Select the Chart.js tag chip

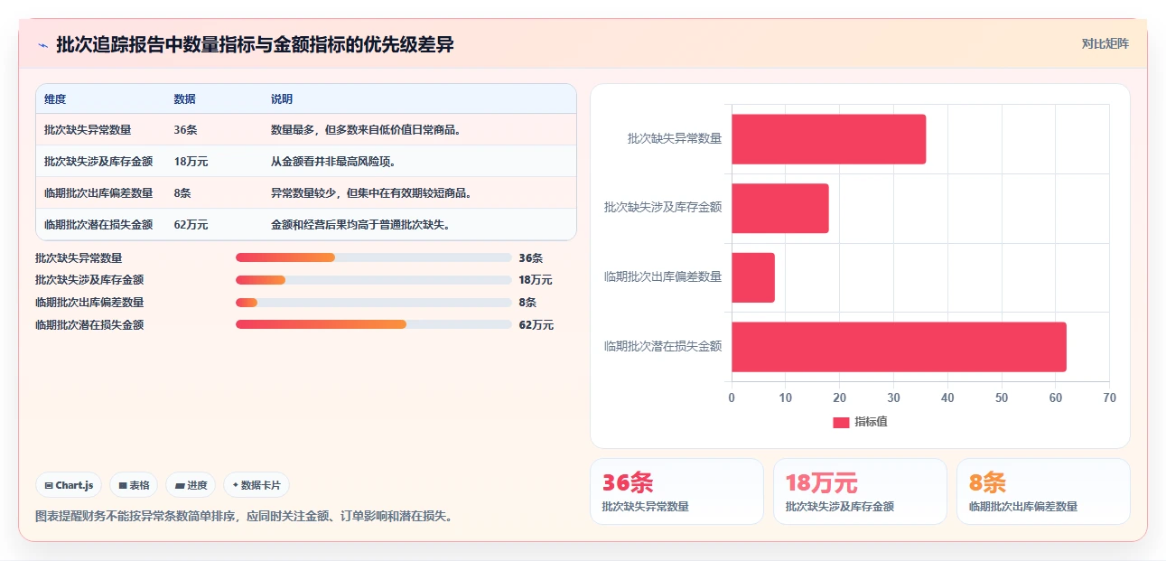tap(70, 485)
